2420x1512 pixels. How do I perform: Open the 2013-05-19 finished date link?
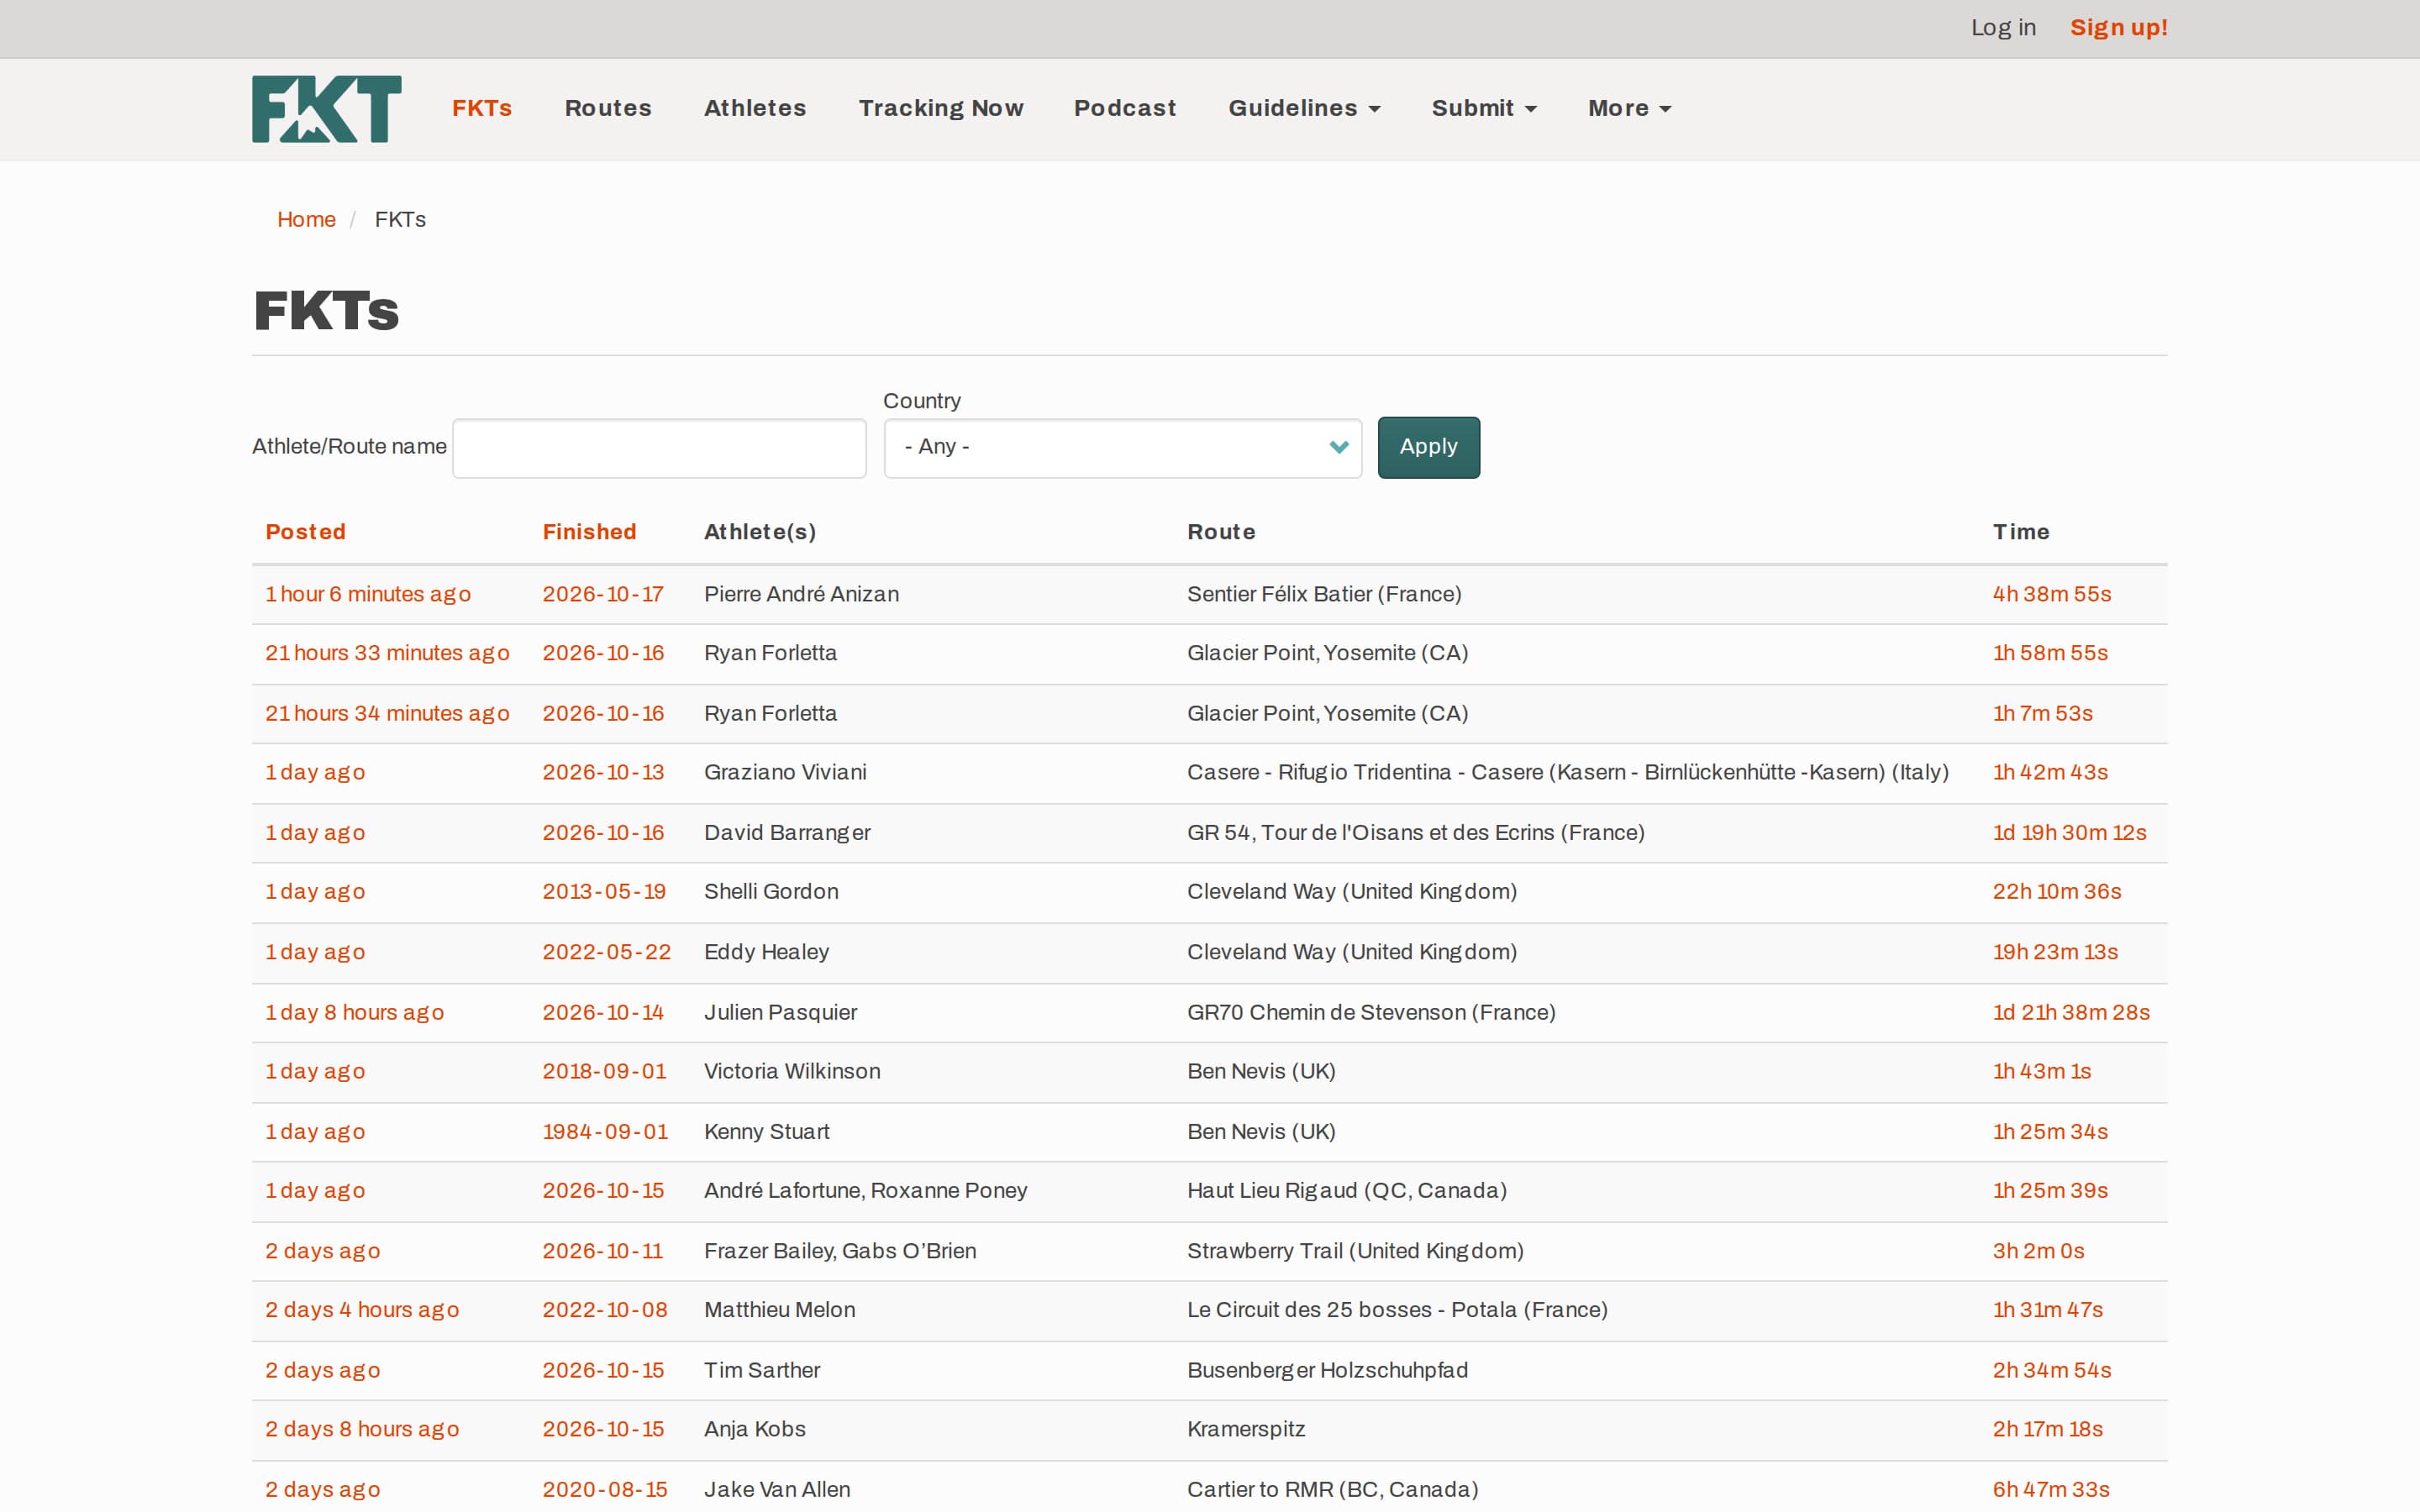coord(604,892)
